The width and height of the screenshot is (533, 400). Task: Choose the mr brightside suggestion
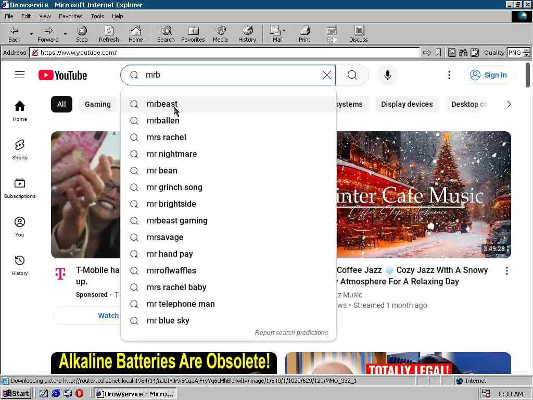228,204
